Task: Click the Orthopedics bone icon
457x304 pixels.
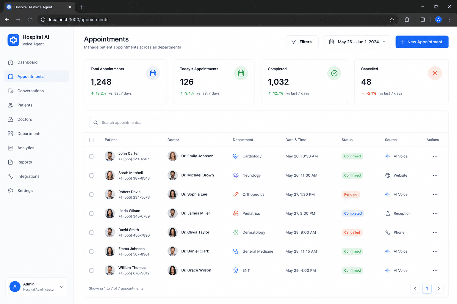Action: point(236,194)
